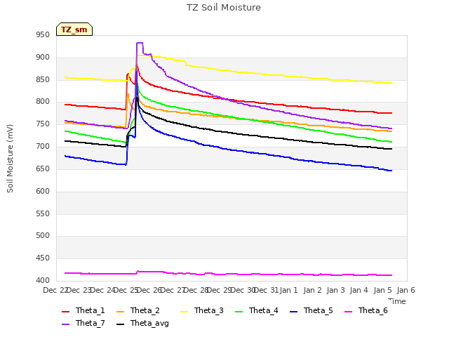Select the Theta_7 legend entry
Image resolution: width=449 pixels, height=337 pixels.
(x=83, y=323)
